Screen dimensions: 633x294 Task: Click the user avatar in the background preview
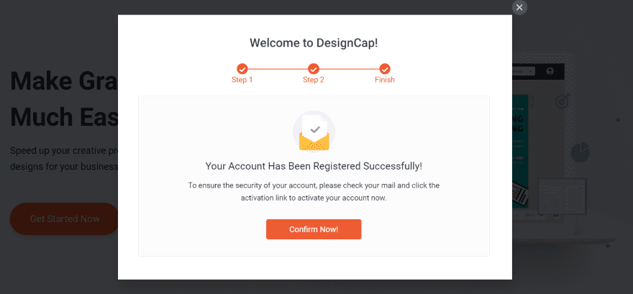coord(550,71)
